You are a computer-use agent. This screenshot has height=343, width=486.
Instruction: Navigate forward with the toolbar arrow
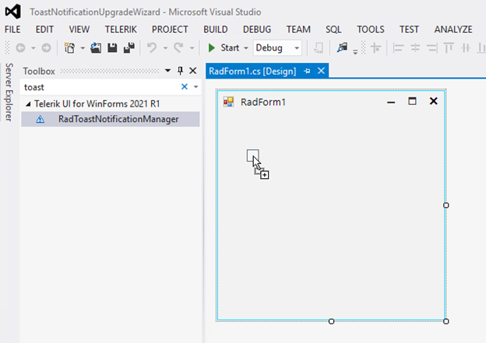pos(46,48)
